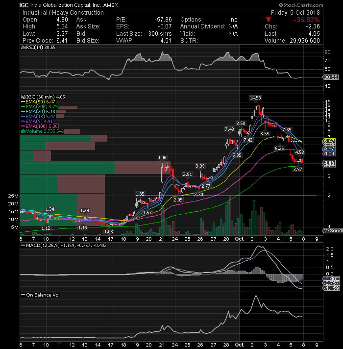Screen dimensions: 343x349
Task: Click the Volume value 29,936,600
Action: 305,41
